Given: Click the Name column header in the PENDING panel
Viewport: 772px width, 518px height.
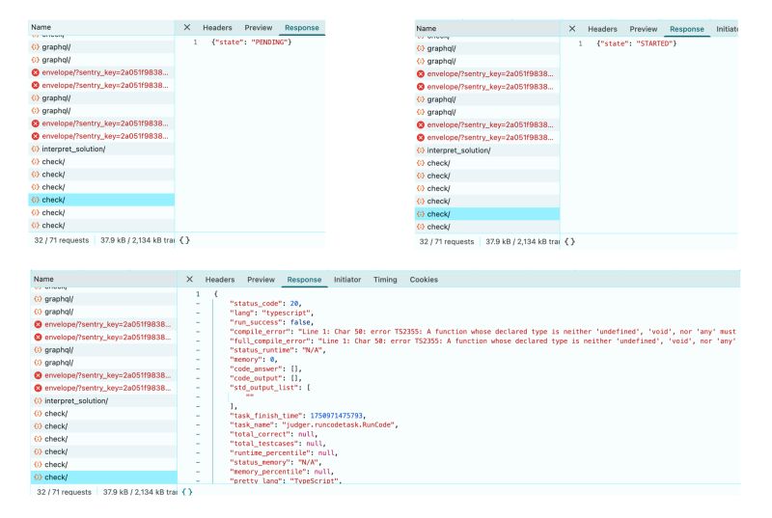Looking at the screenshot, I should pyautogui.click(x=101, y=27).
